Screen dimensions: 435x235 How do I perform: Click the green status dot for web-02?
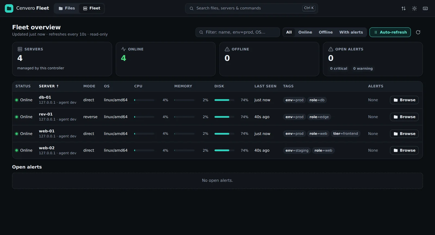coord(17,150)
